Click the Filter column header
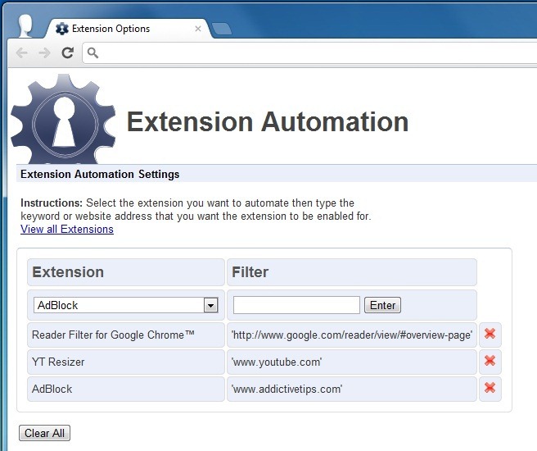The width and height of the screenshot is (537, 451). click(352, 272)
